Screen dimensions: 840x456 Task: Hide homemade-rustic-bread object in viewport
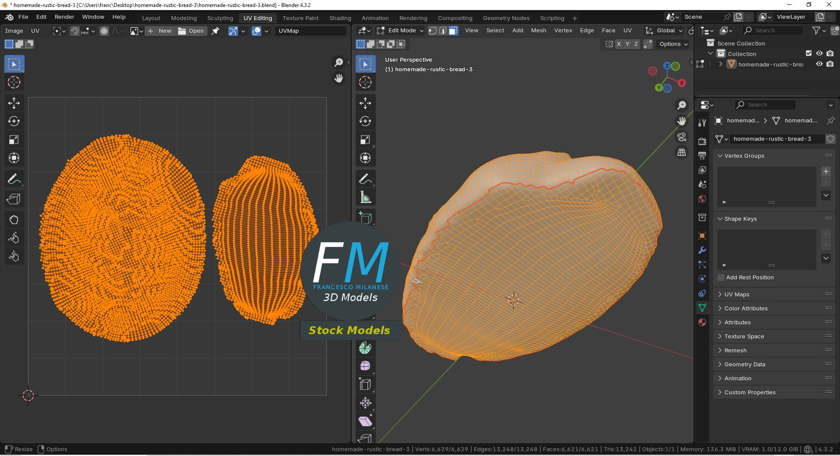819,64
